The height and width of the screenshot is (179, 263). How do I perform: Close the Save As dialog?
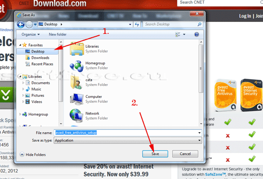197,13
